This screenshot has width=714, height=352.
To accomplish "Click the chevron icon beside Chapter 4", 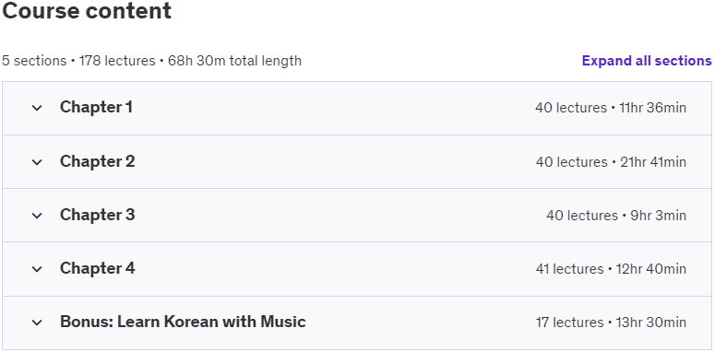I will point(37,269).
